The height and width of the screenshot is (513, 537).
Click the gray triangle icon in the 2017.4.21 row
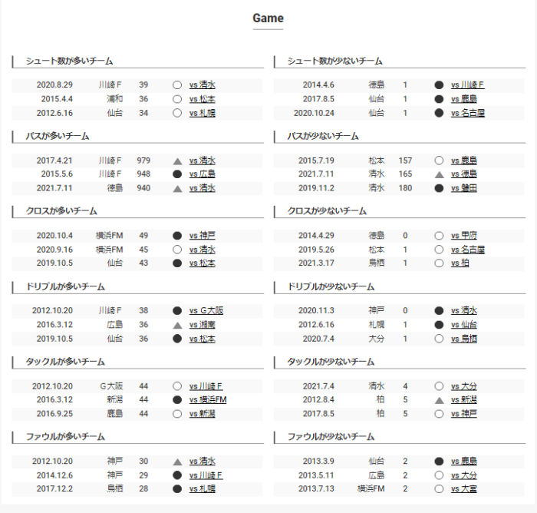176,161
